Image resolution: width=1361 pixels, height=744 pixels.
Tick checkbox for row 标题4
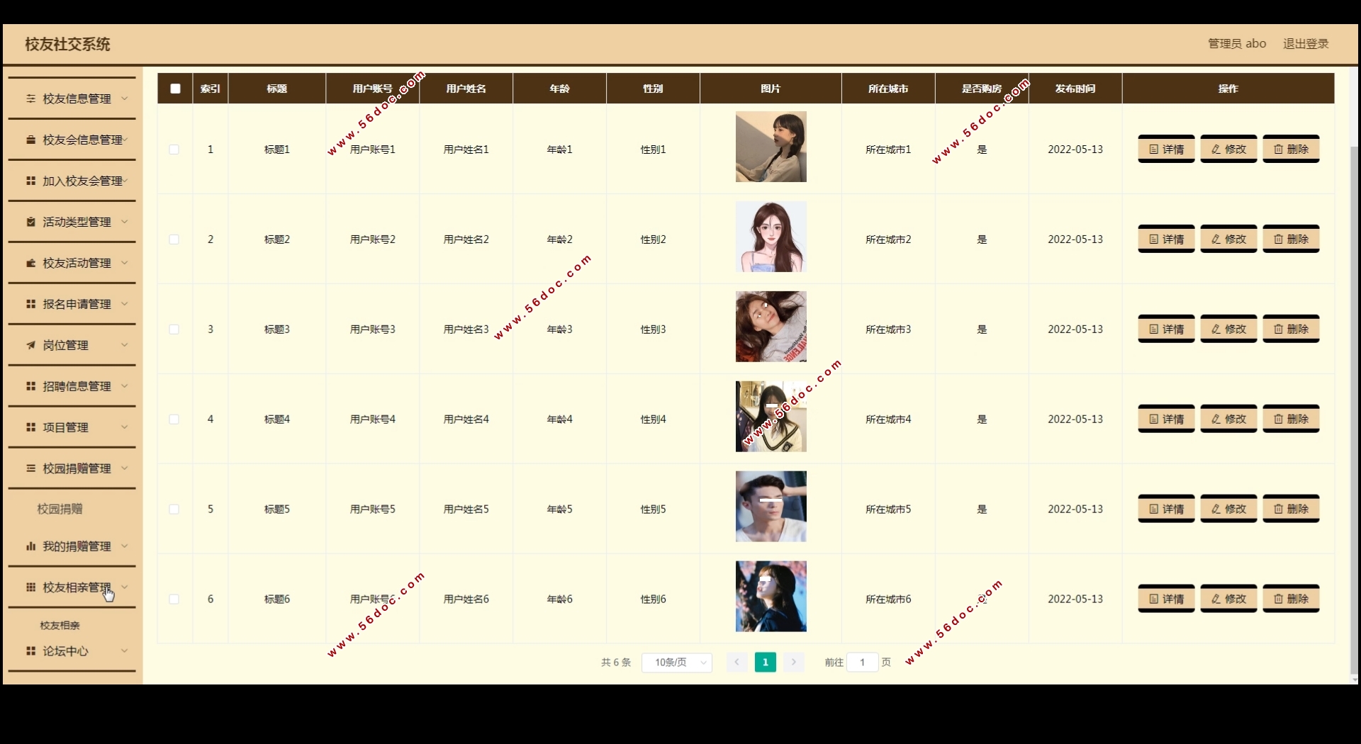tap(174, 419)
